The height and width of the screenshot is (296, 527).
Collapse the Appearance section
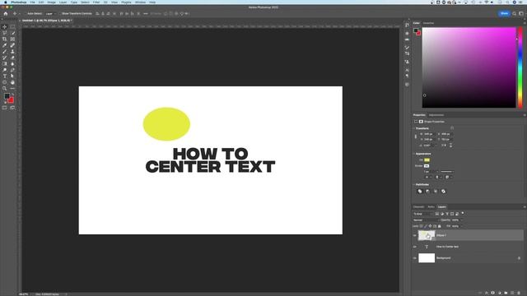[x=413, y=154]
